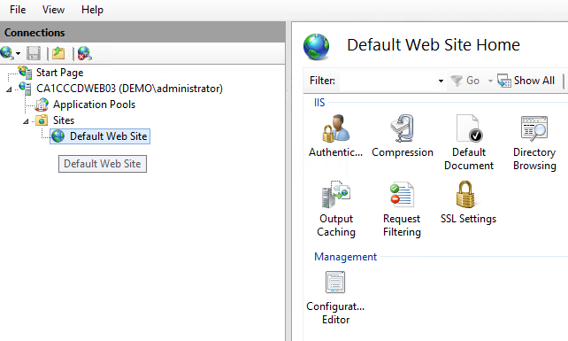Open the Authentication feature icon
The image size is (568, 341).
click(x=336, y=128)
